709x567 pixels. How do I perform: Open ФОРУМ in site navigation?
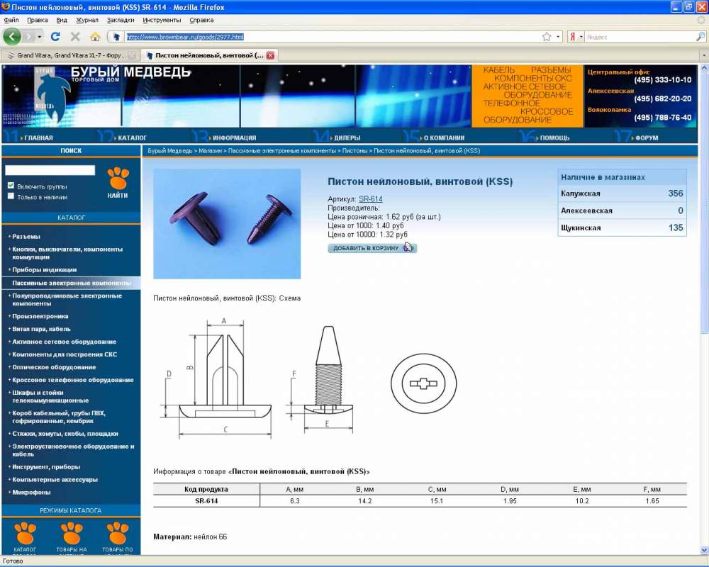point(647,137)
